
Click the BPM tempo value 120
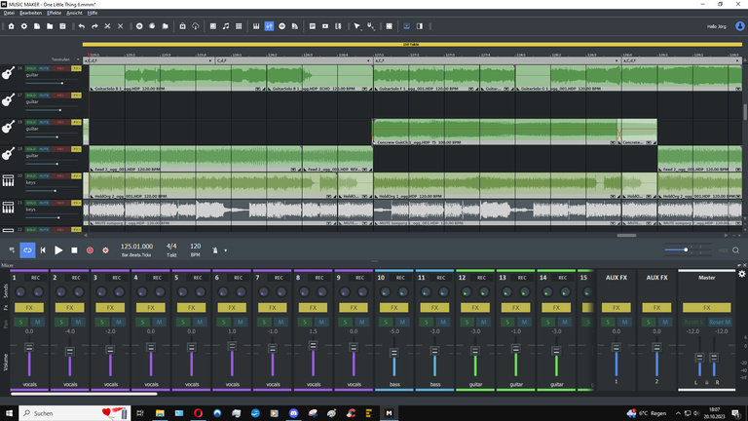196,247
